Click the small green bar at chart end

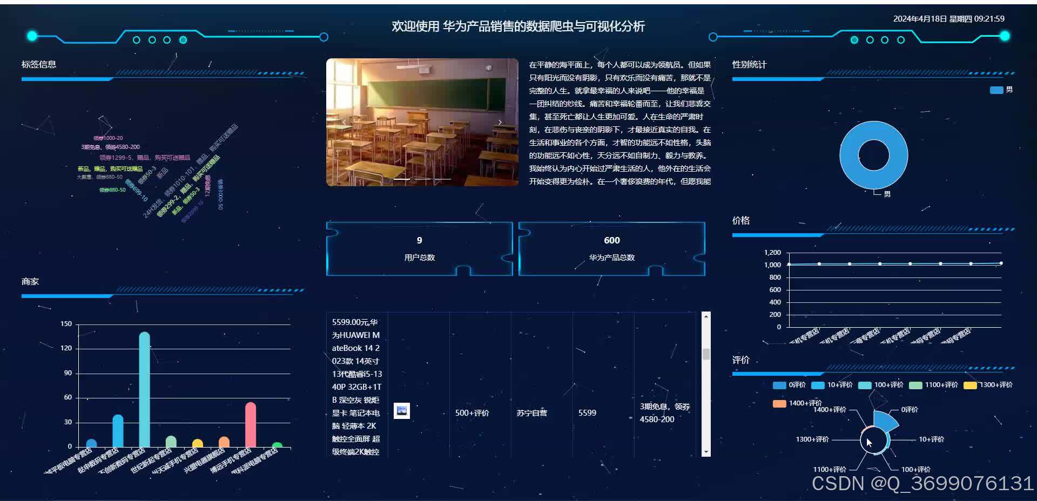coord(277,445)
